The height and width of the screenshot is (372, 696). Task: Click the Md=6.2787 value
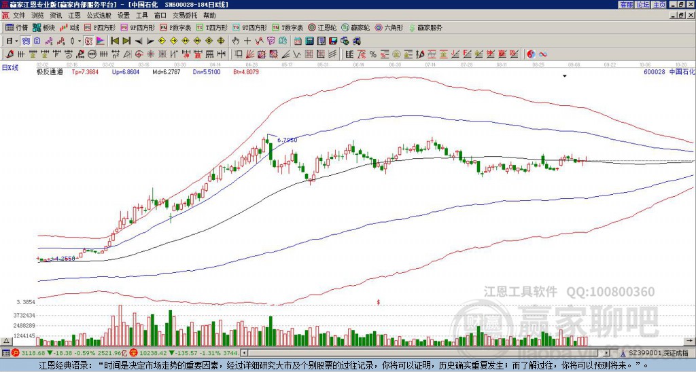[x=167, y=72]
